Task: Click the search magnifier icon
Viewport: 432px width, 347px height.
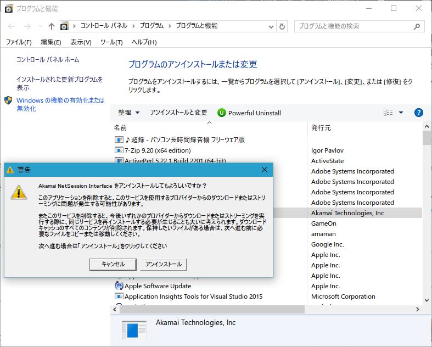Action: click(417, 26)
